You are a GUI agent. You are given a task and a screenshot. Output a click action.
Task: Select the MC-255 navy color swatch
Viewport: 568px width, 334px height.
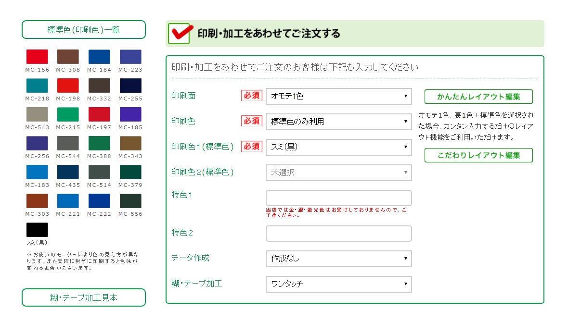130,86
